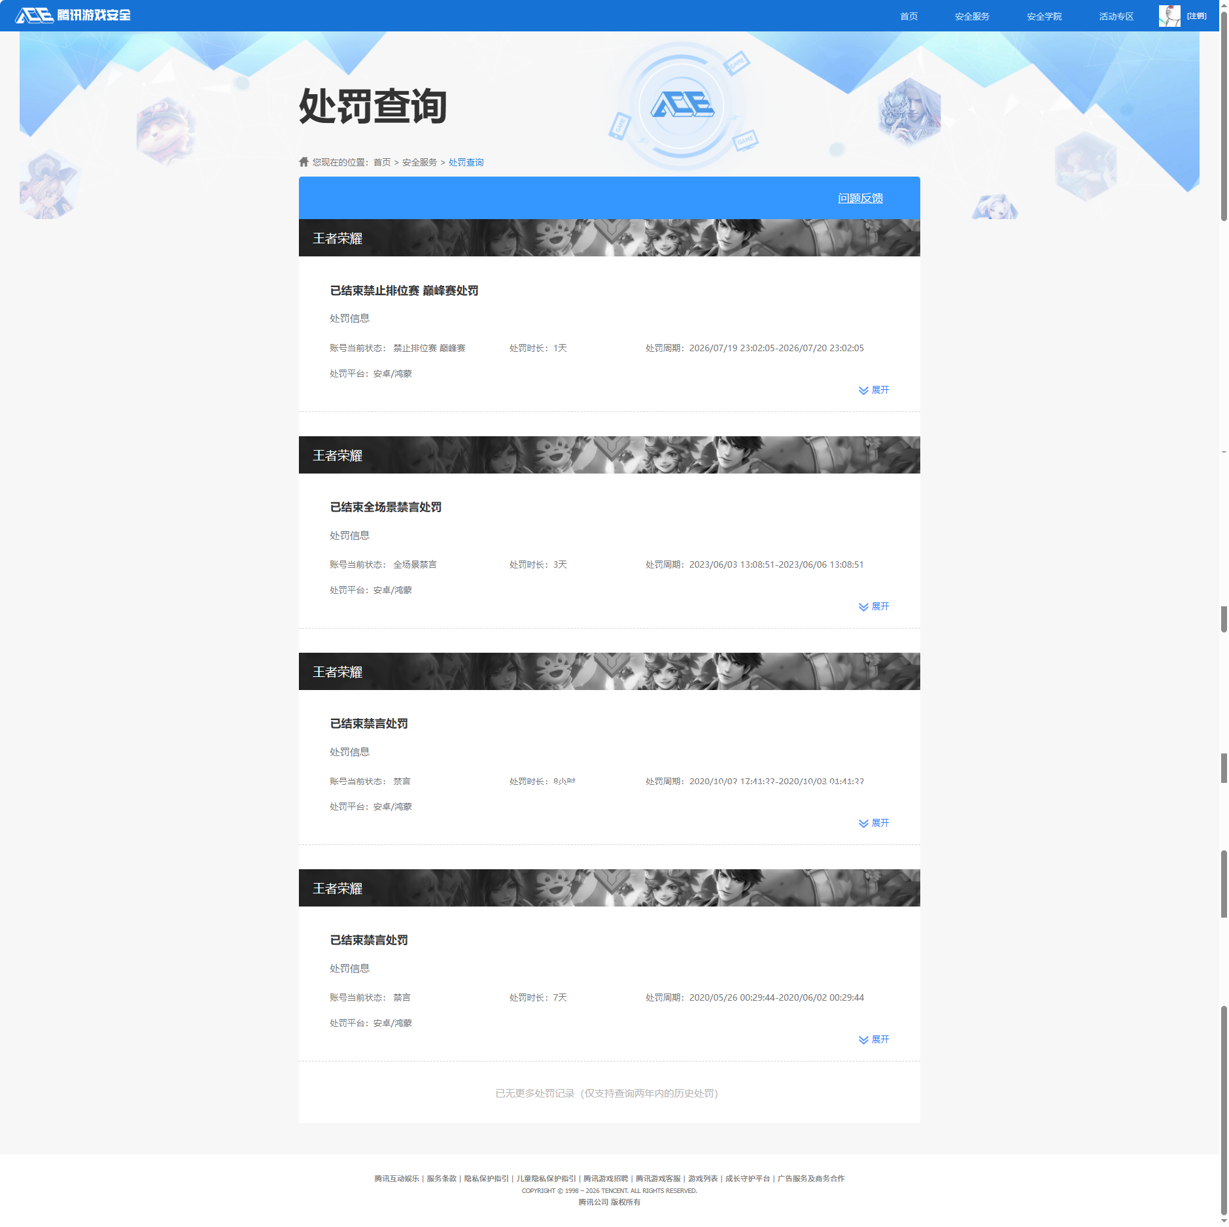Screen dimensions: 1229x1227
Task: Click 账号当前状态 全场景禁言 text
Action: pyautogui.click(x=383, y=564)
